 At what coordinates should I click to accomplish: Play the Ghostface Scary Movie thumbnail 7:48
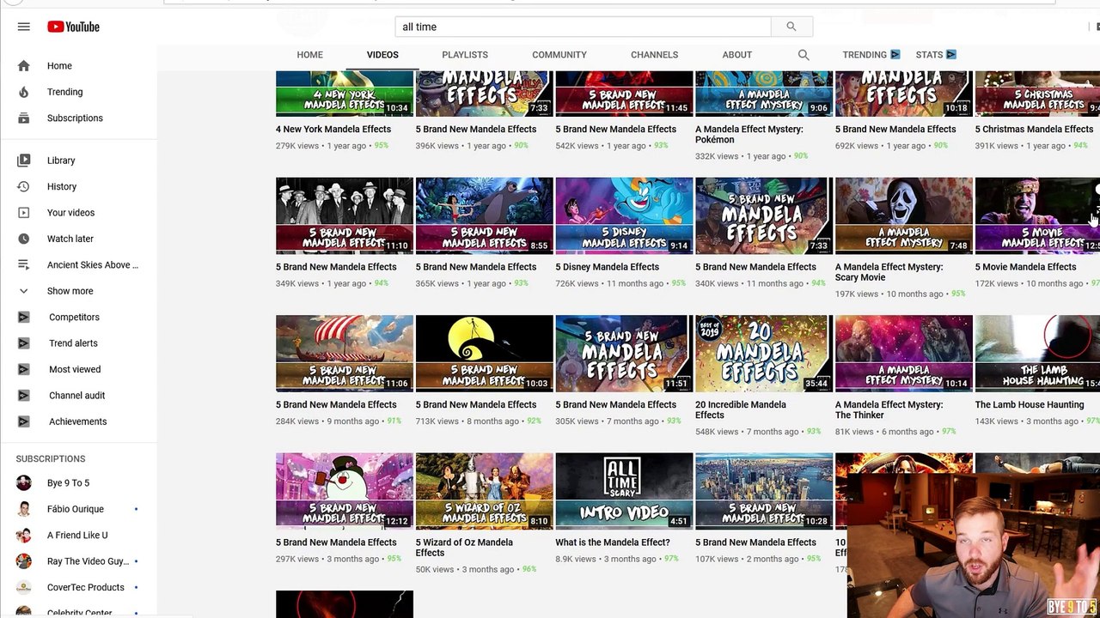click(903, 216)
